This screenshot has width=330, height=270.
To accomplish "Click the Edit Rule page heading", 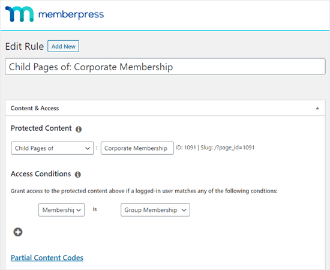I will click(25, 46).
